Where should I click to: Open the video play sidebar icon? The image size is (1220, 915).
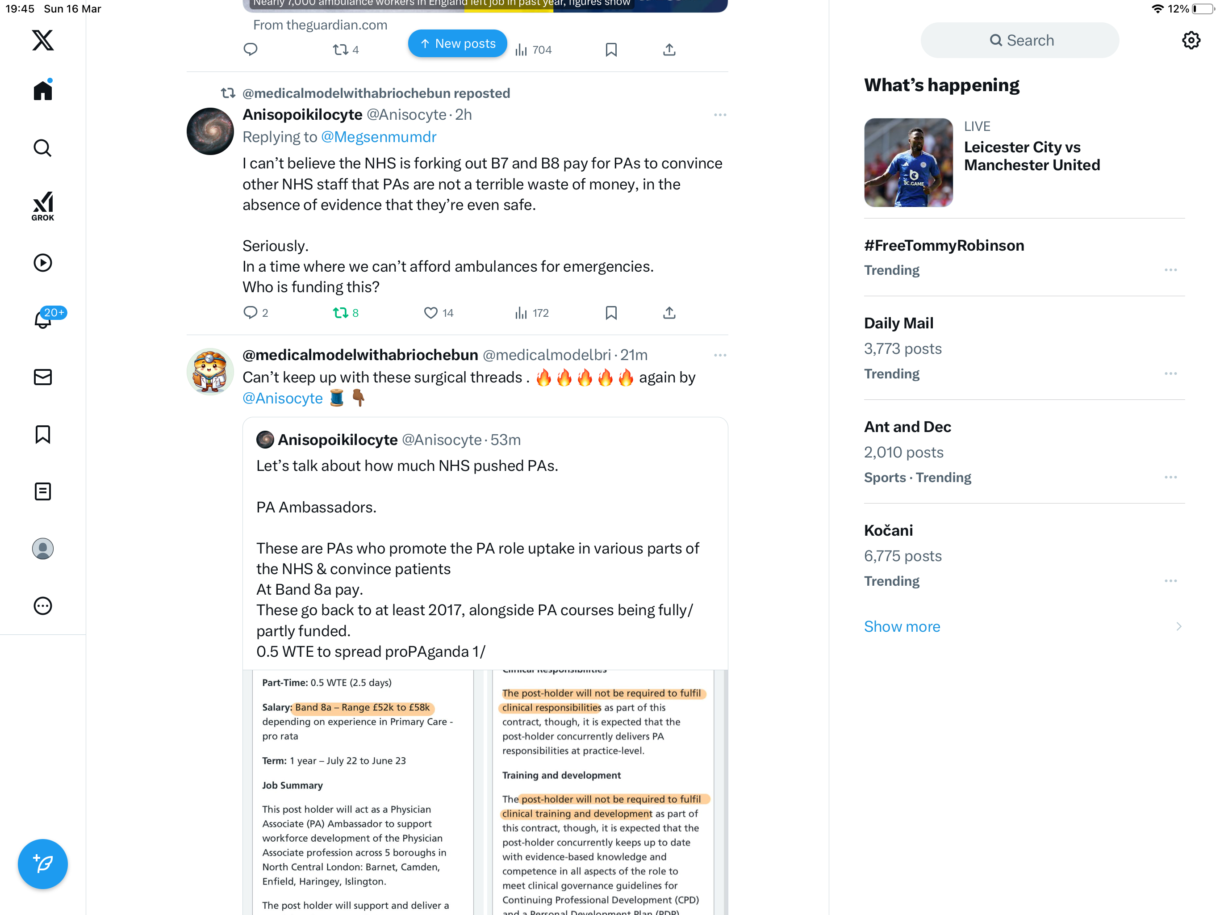[x=42, y=263]
